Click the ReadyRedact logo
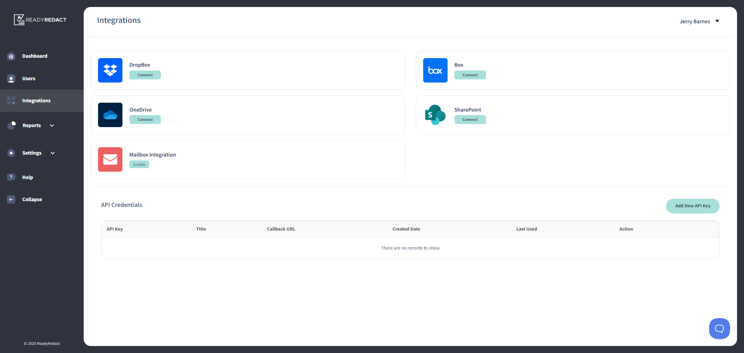The image size is (744, 353). point(40,20)
